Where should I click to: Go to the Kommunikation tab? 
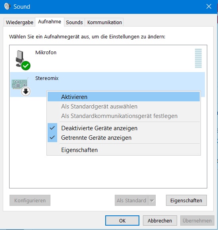(104, 23)
